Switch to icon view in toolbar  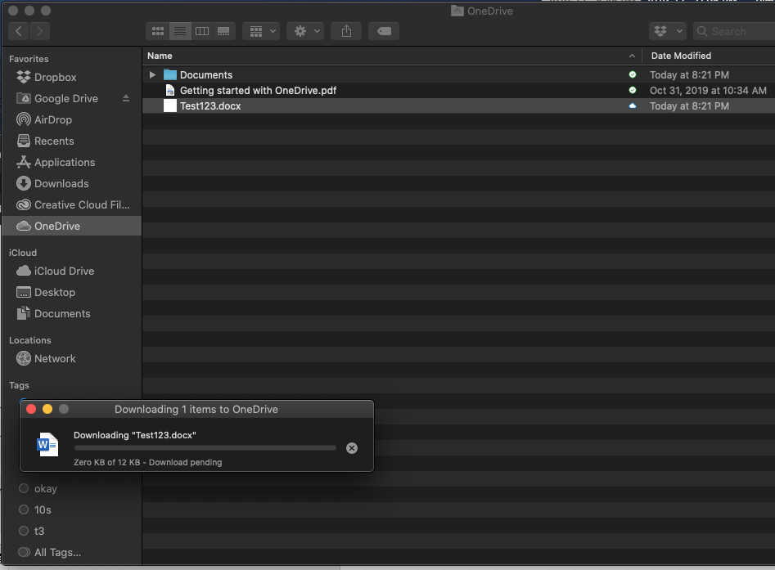(x=158, y=31)
